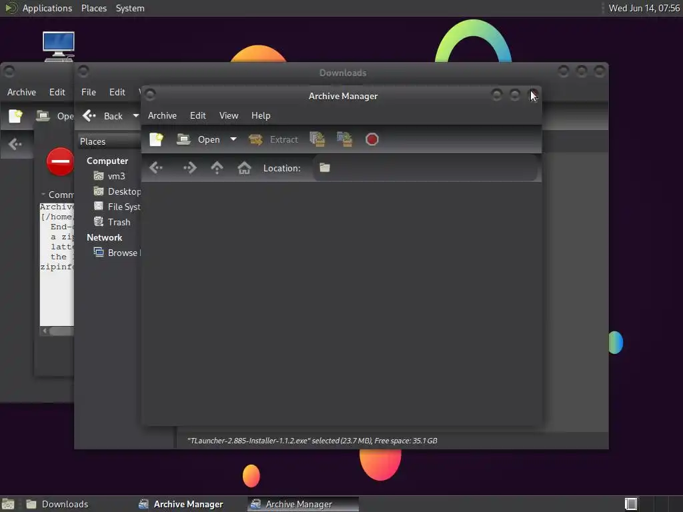Open Edit menu in front Archive Manager
683x512 pixels.
tap(197, 115)
